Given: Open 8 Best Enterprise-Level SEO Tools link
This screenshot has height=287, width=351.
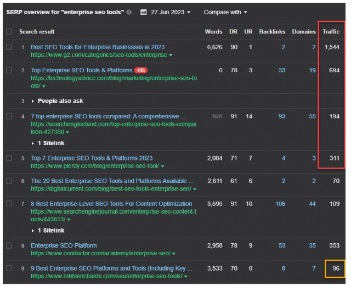Looking at the screenshot, I should coord(111,204).
